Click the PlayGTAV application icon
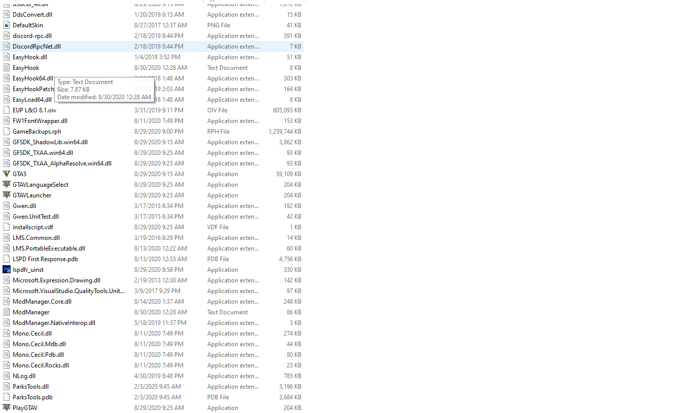Screen dimensions: 687x413 pyautogui.click(x=7, y=408)
